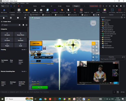
Task: Switch to the MainControl script tab
Action: point(47,15)
